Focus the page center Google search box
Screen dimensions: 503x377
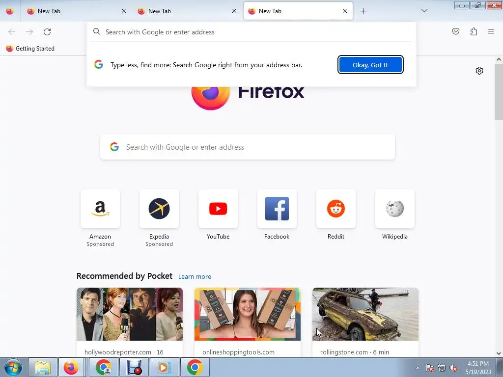point(248,147)
